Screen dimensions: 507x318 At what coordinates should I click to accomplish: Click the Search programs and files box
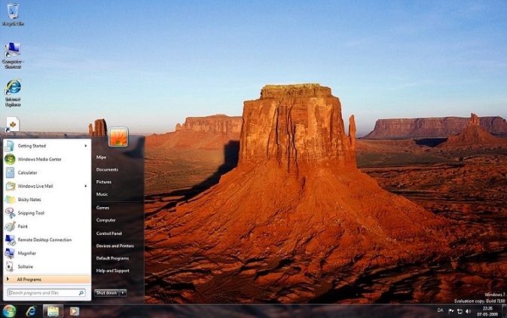click(x=42, y=292)
